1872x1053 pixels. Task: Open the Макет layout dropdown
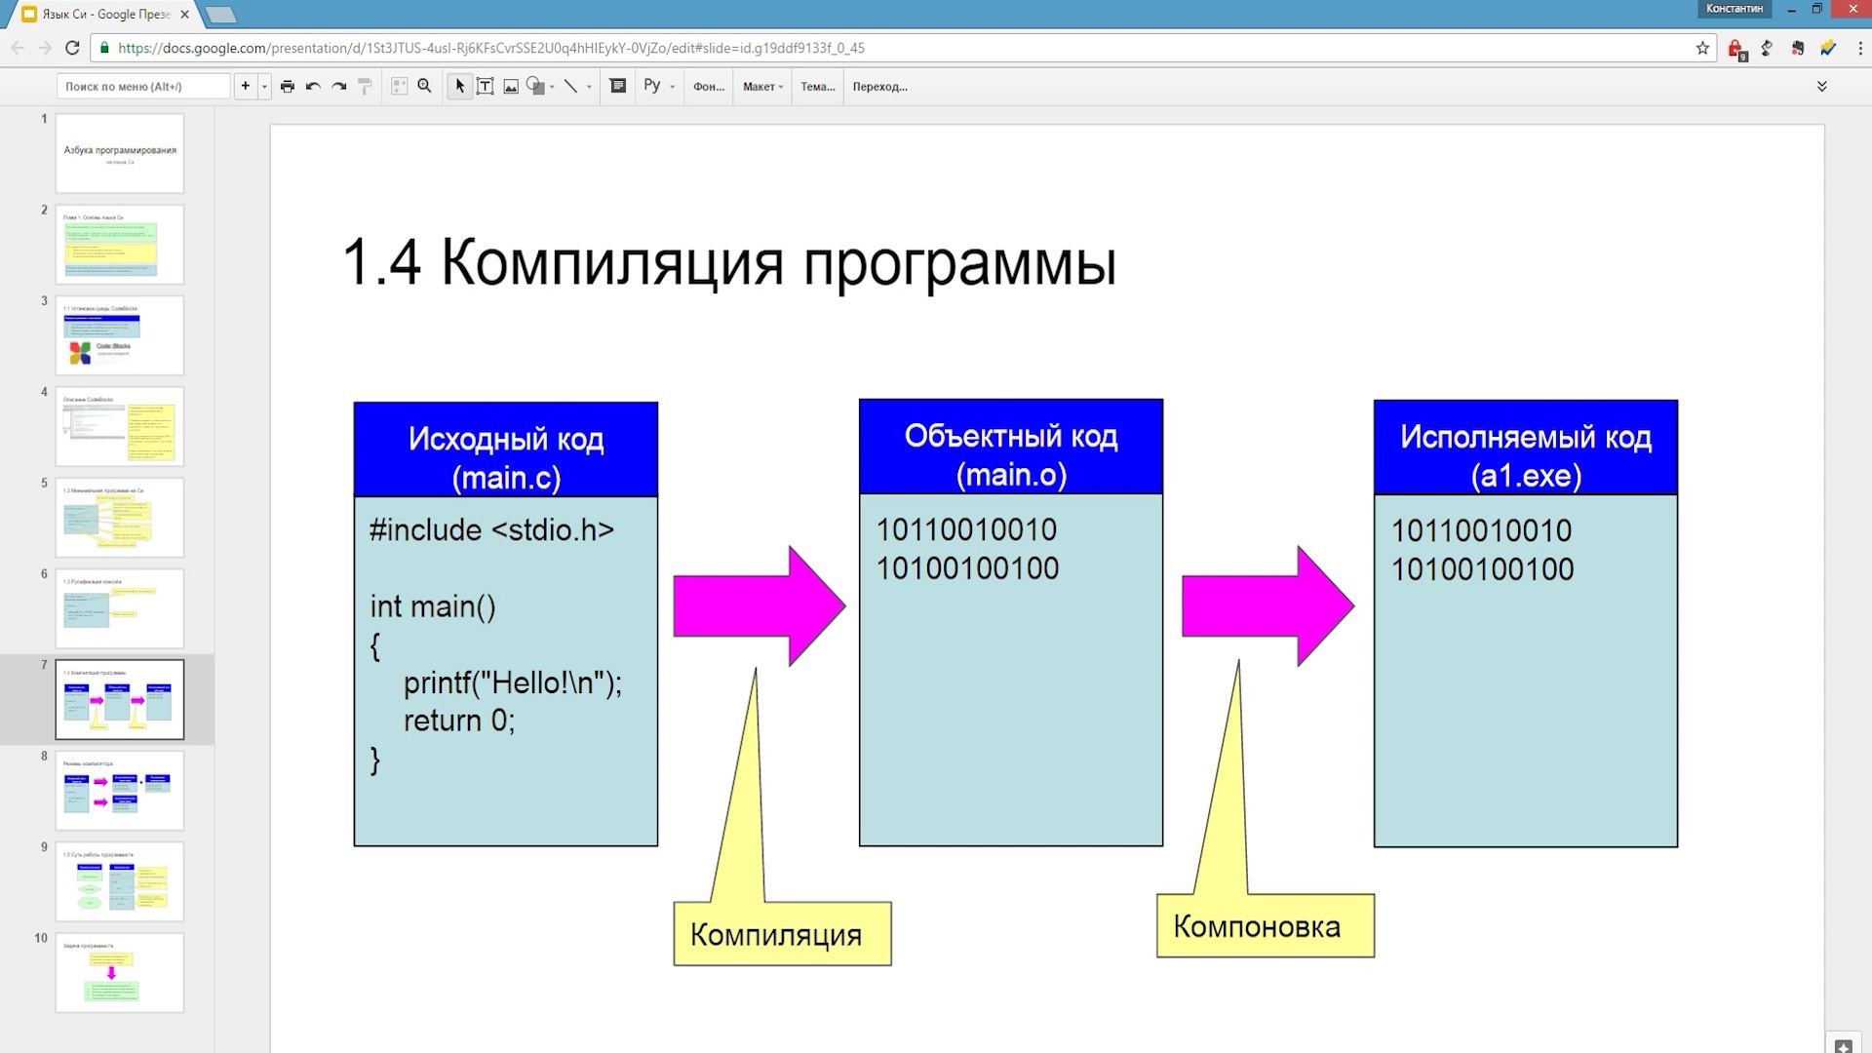[x=762, y=86]
